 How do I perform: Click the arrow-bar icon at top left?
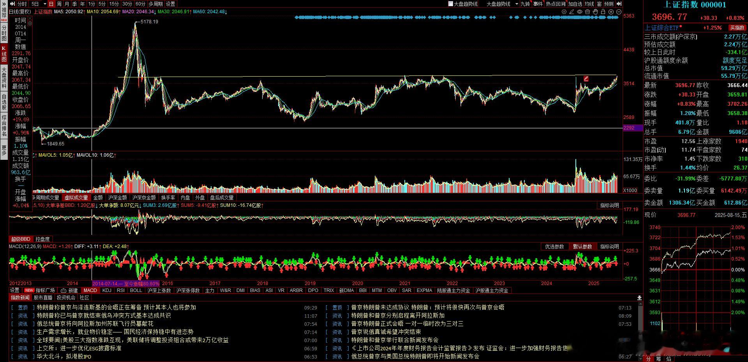(12, 4)
